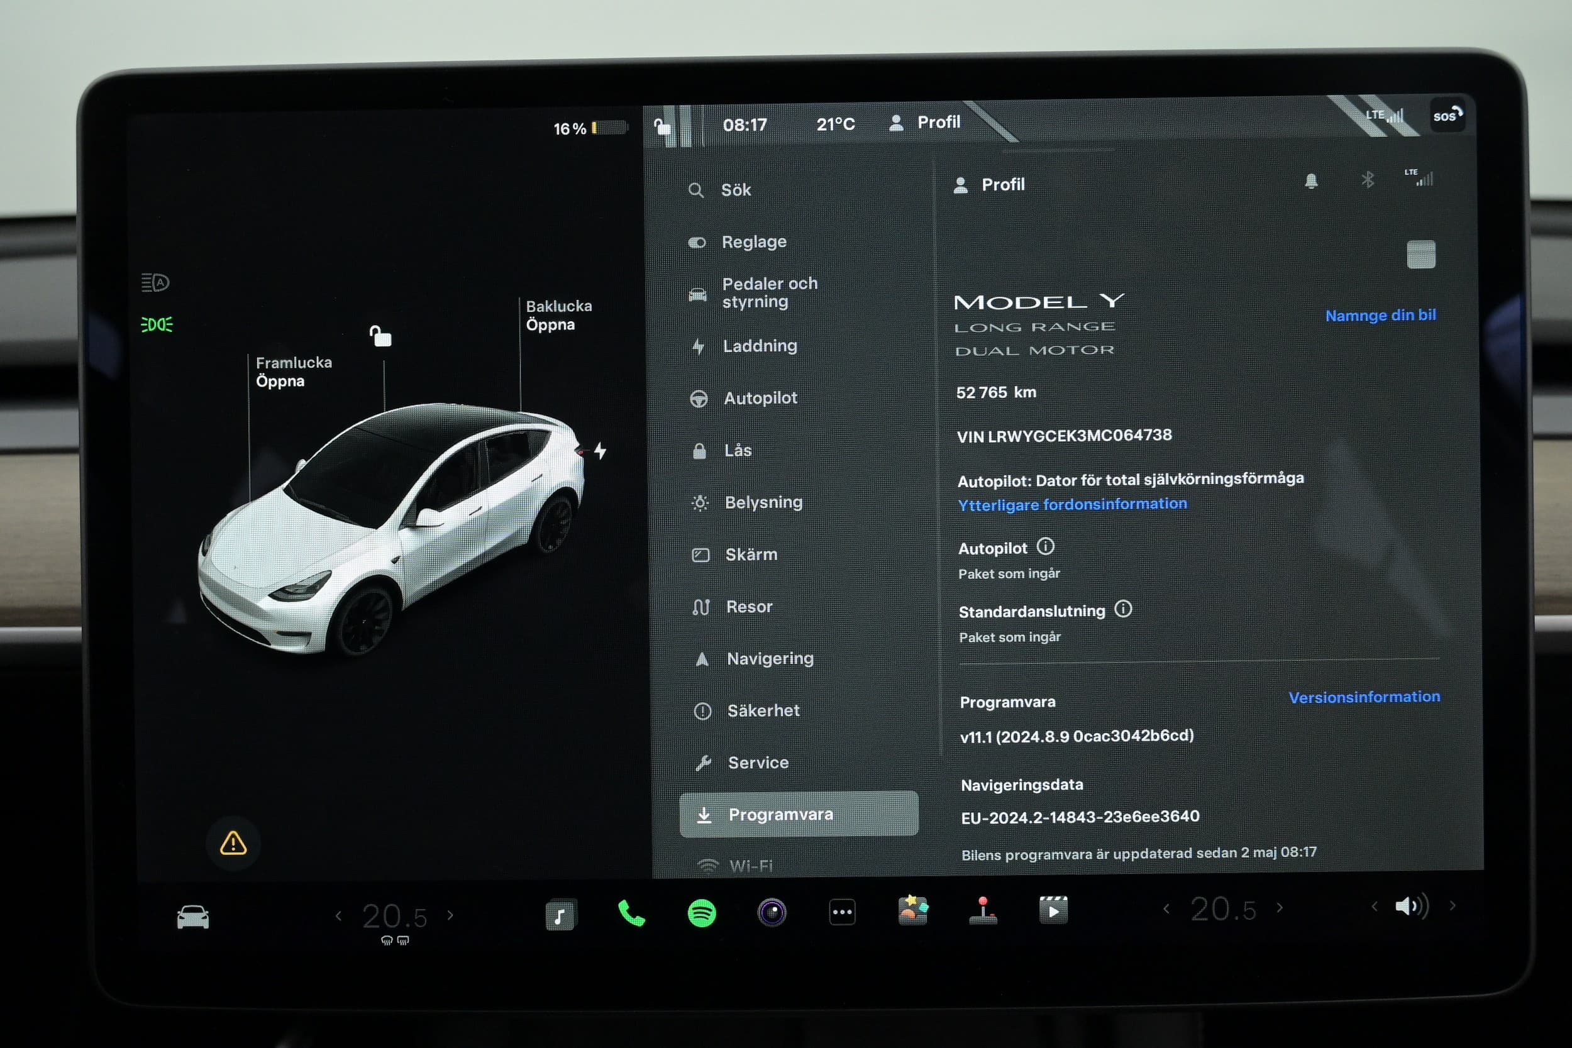Click Versionsinformation link
1572x1048 pixels.
click(1363, 697)
